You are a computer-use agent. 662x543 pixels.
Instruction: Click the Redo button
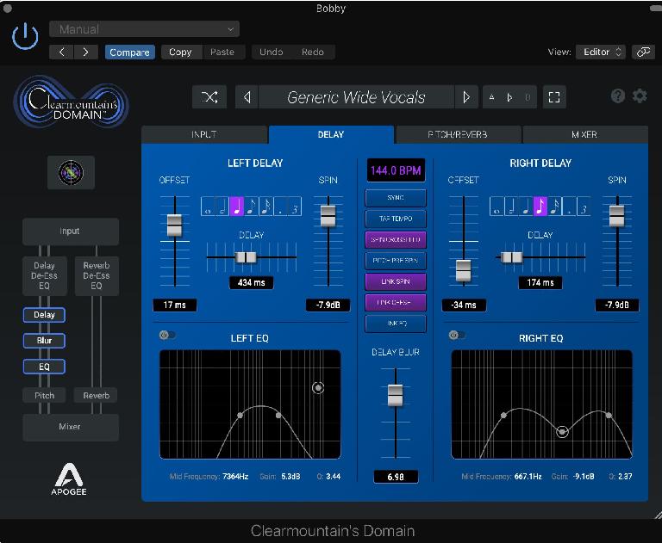313,52
